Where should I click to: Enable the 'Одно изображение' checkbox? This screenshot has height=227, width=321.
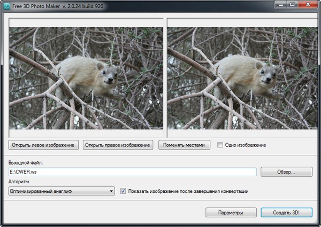click(x=220, y=145)
